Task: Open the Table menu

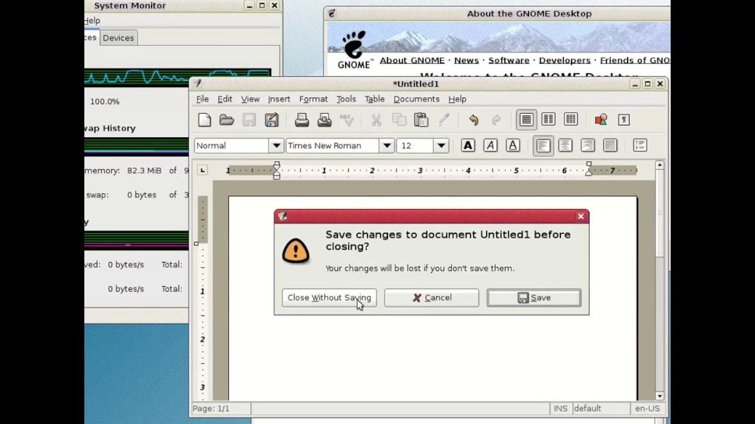Action: pos(375,99)
